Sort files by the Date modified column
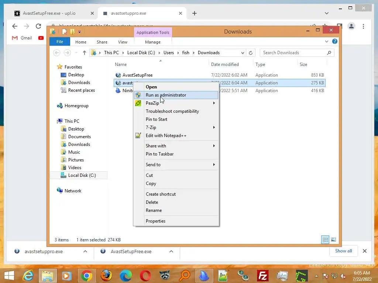 tap(225, 64)
